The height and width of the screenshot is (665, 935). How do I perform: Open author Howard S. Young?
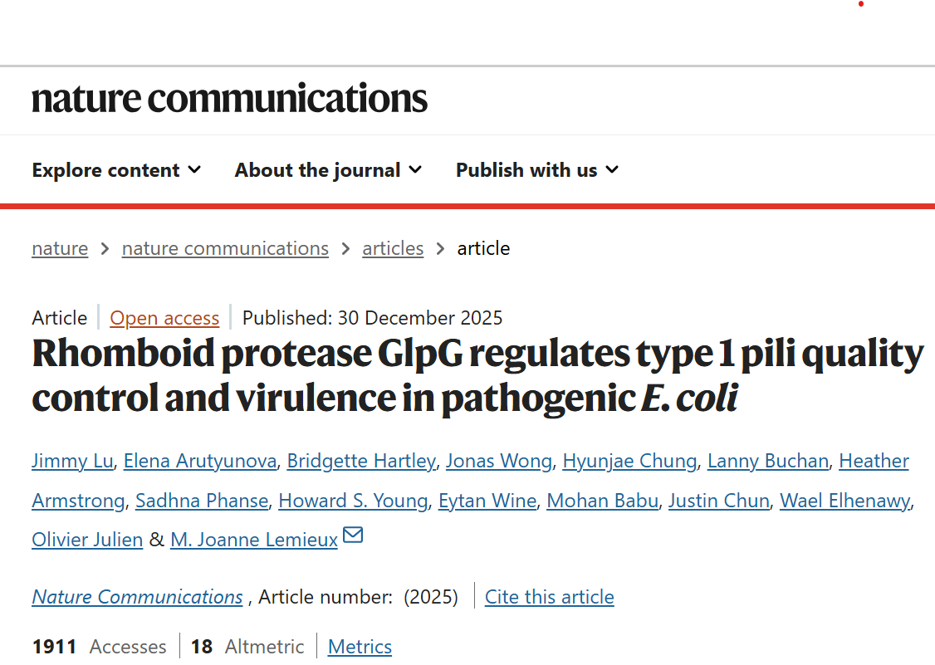353,501
